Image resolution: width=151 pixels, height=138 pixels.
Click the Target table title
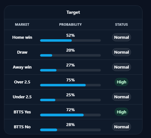[73, 12]
